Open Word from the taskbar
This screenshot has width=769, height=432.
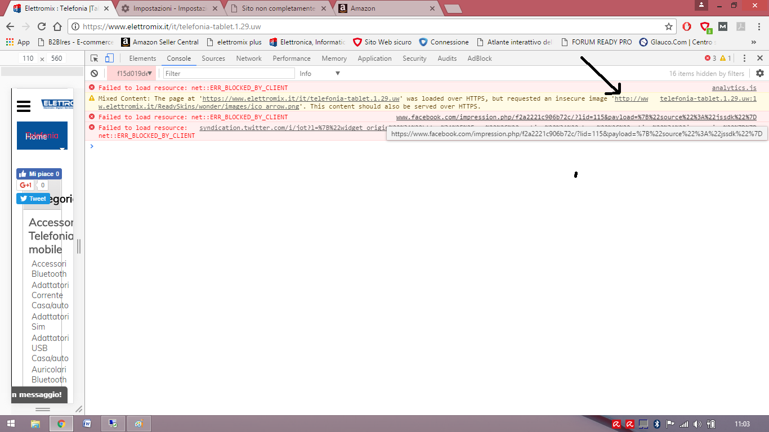click(x=87, y=424)
